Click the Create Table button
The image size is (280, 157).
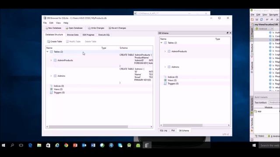54,41
